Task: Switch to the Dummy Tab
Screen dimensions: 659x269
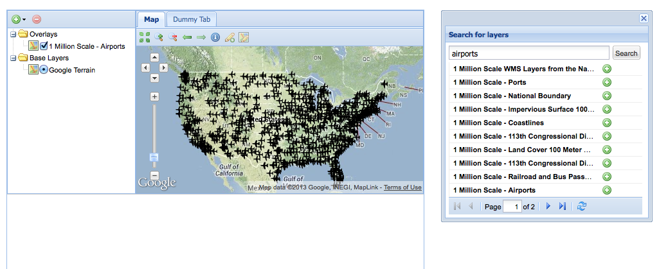Action: point(192,19)
